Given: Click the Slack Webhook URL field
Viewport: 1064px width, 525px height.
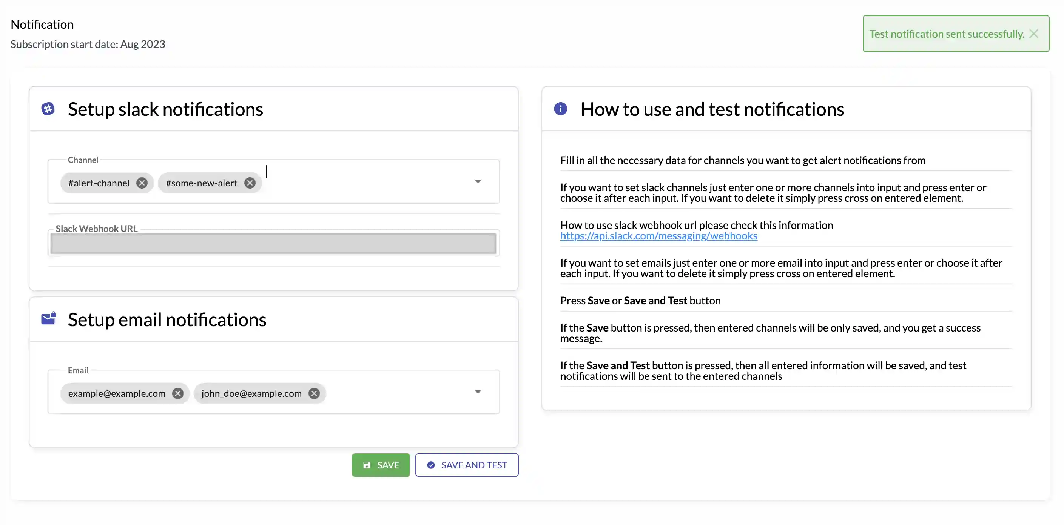Looking at the screenshot, I should (x=273, y=244).
